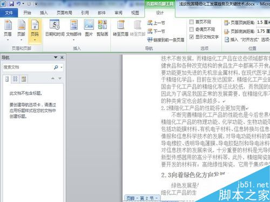Viewport: 270px width, 202px height.
Task: Open navigation pane options dropdown arrow
Action: click(56, 57)
